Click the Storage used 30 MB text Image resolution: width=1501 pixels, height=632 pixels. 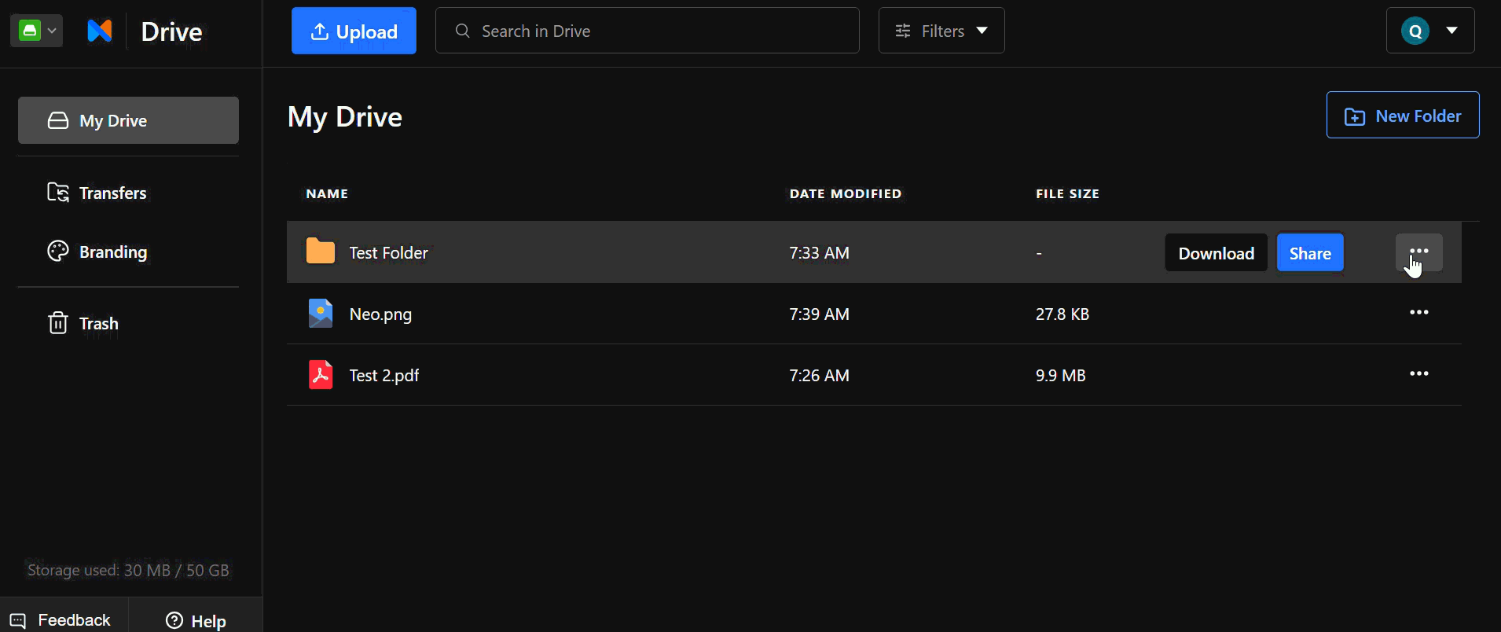(128, 570)
